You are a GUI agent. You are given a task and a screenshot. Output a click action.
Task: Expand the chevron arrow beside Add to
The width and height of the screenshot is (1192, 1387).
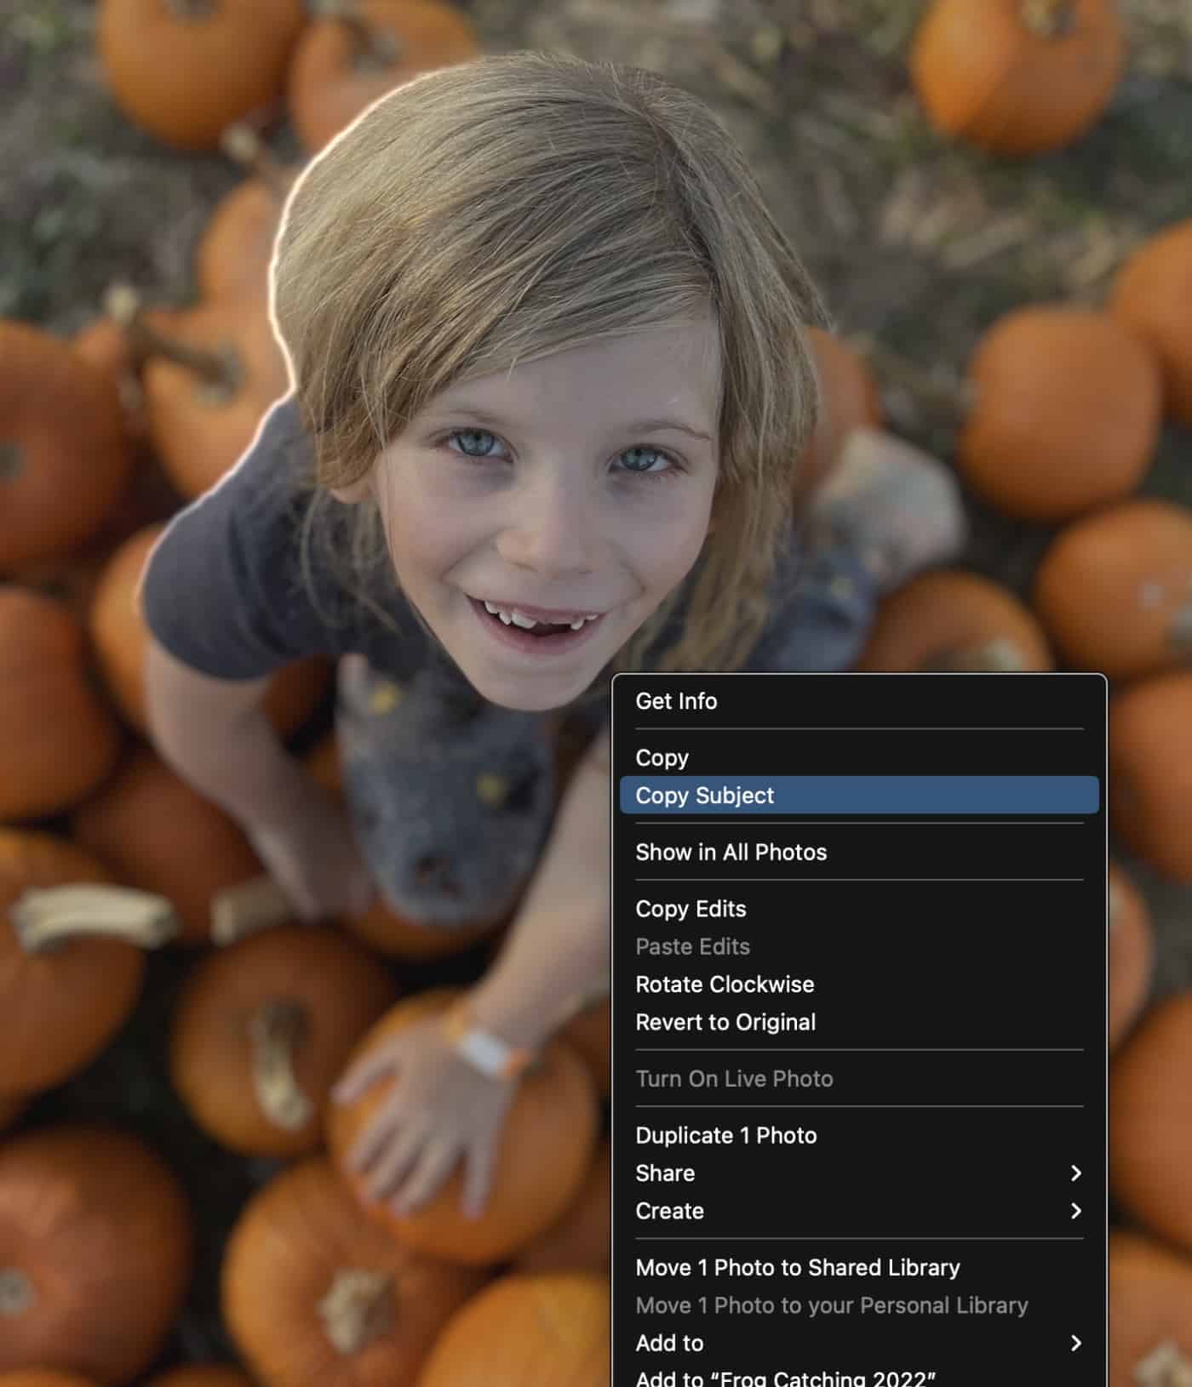pos(1075,1343)
